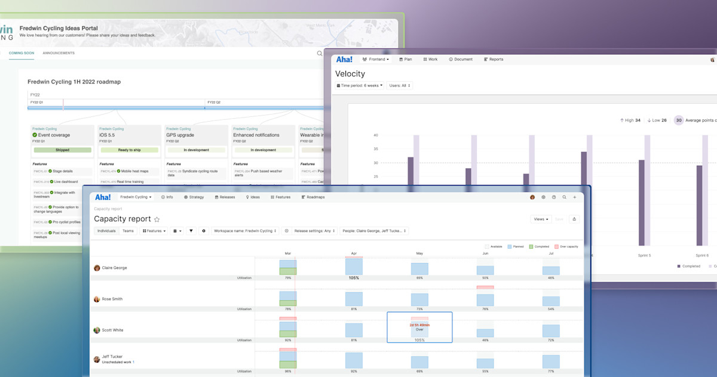Open the filter funnel icon in Capacity report
717x377 pixels.
click(x=191, y=231)
